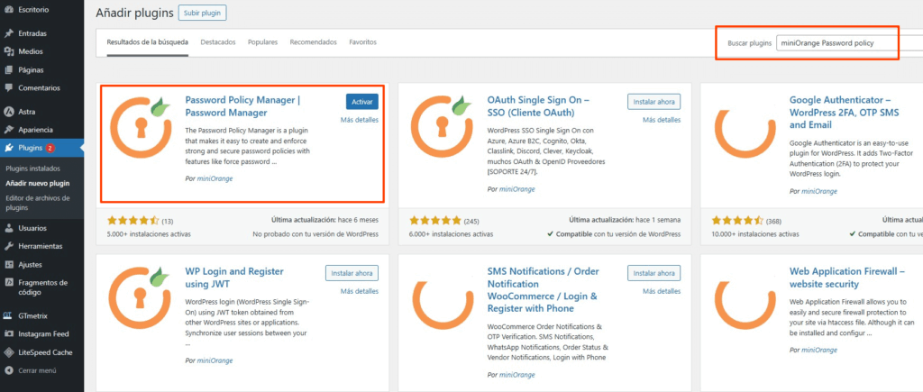Image resolution: width=923 pixels, height=392 pixels.
Task: Click the Entradas pin icon
Action: pos(9,33)
